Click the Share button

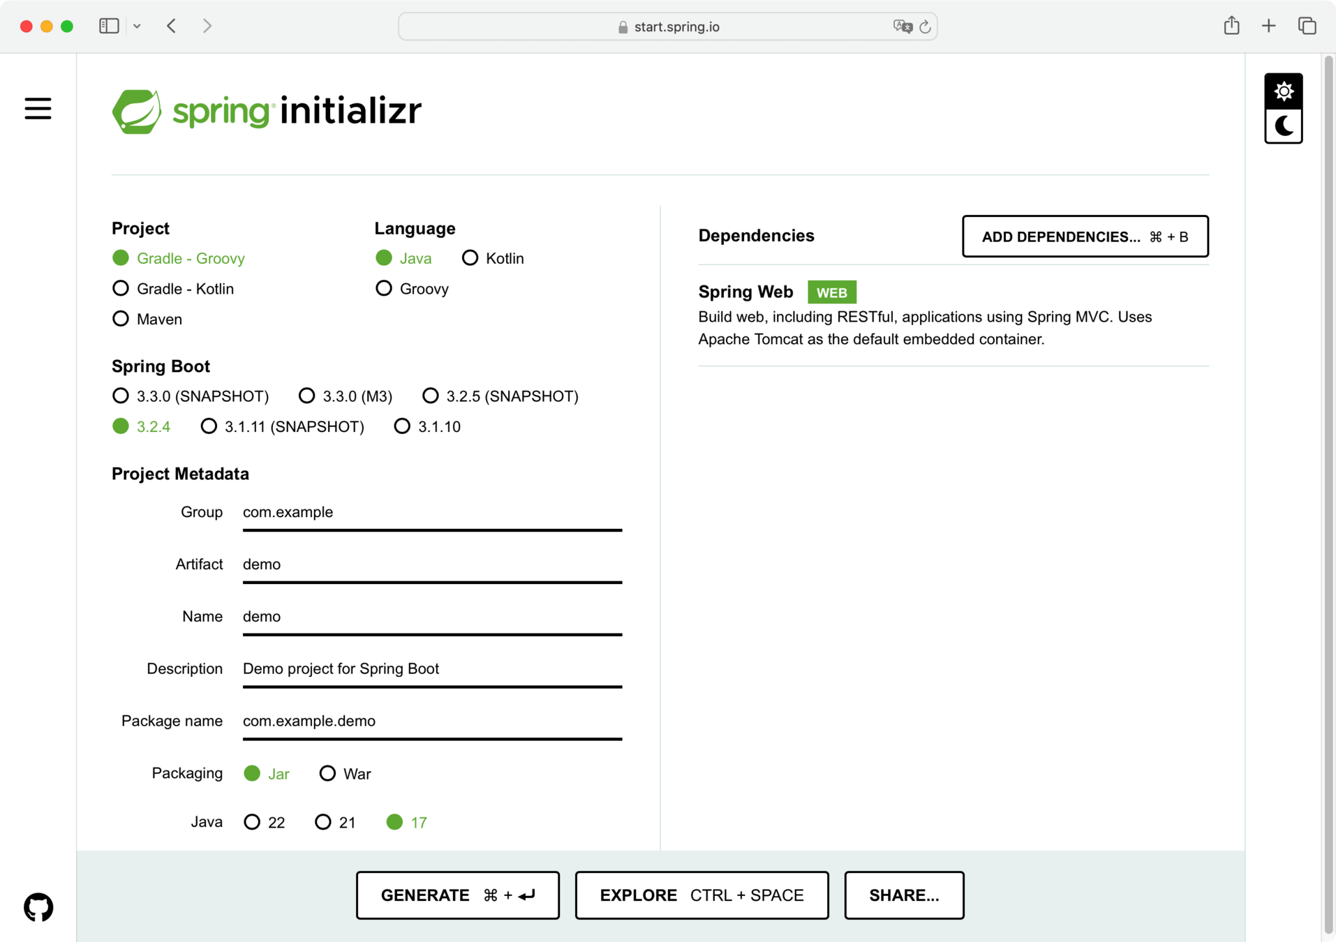[904, 895]
